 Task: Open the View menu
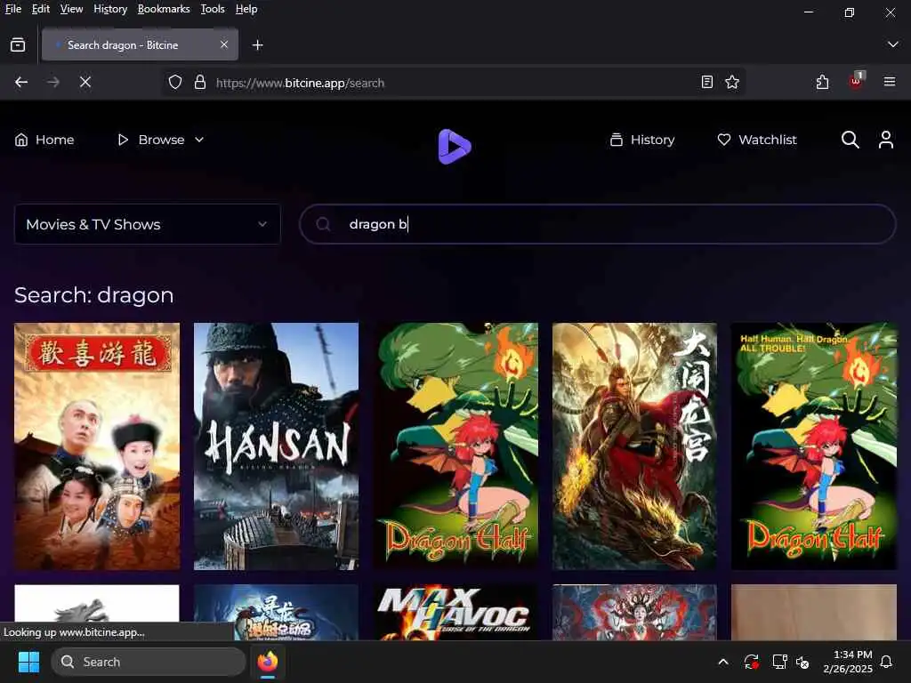[71, 9]
